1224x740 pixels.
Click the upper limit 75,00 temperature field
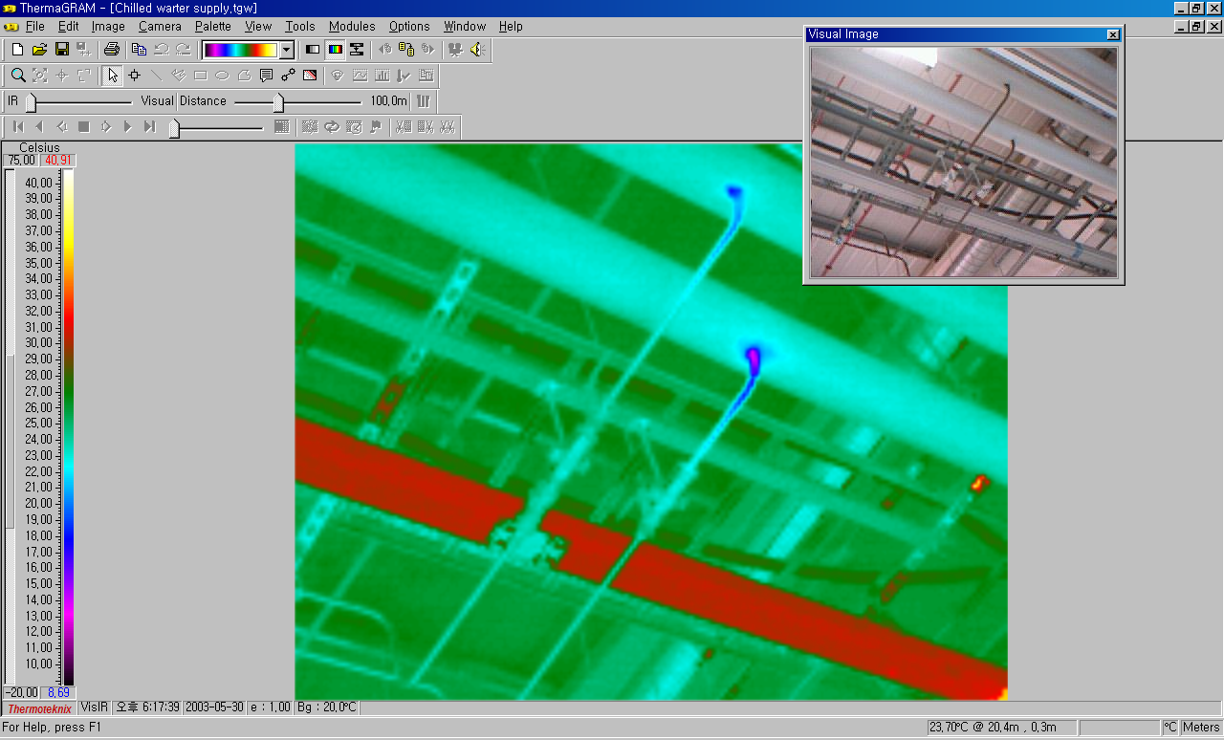click(21, 160)
